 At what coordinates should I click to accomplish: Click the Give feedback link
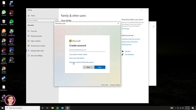click(129, 54)
